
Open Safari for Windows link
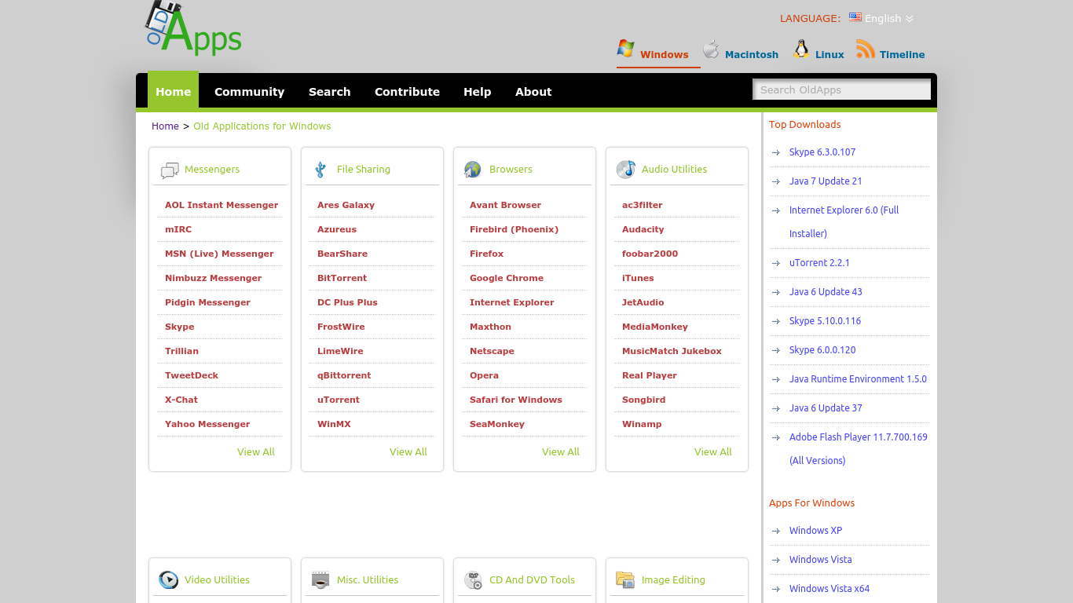[x=516, y=400]
